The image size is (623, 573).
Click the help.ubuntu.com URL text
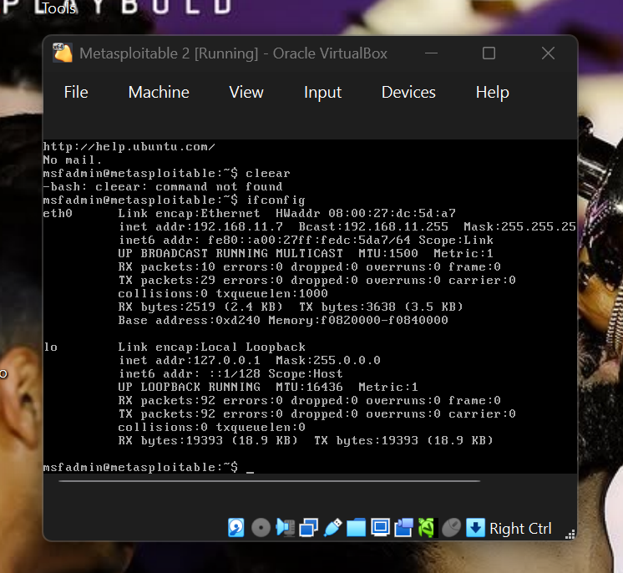(129, 147)
